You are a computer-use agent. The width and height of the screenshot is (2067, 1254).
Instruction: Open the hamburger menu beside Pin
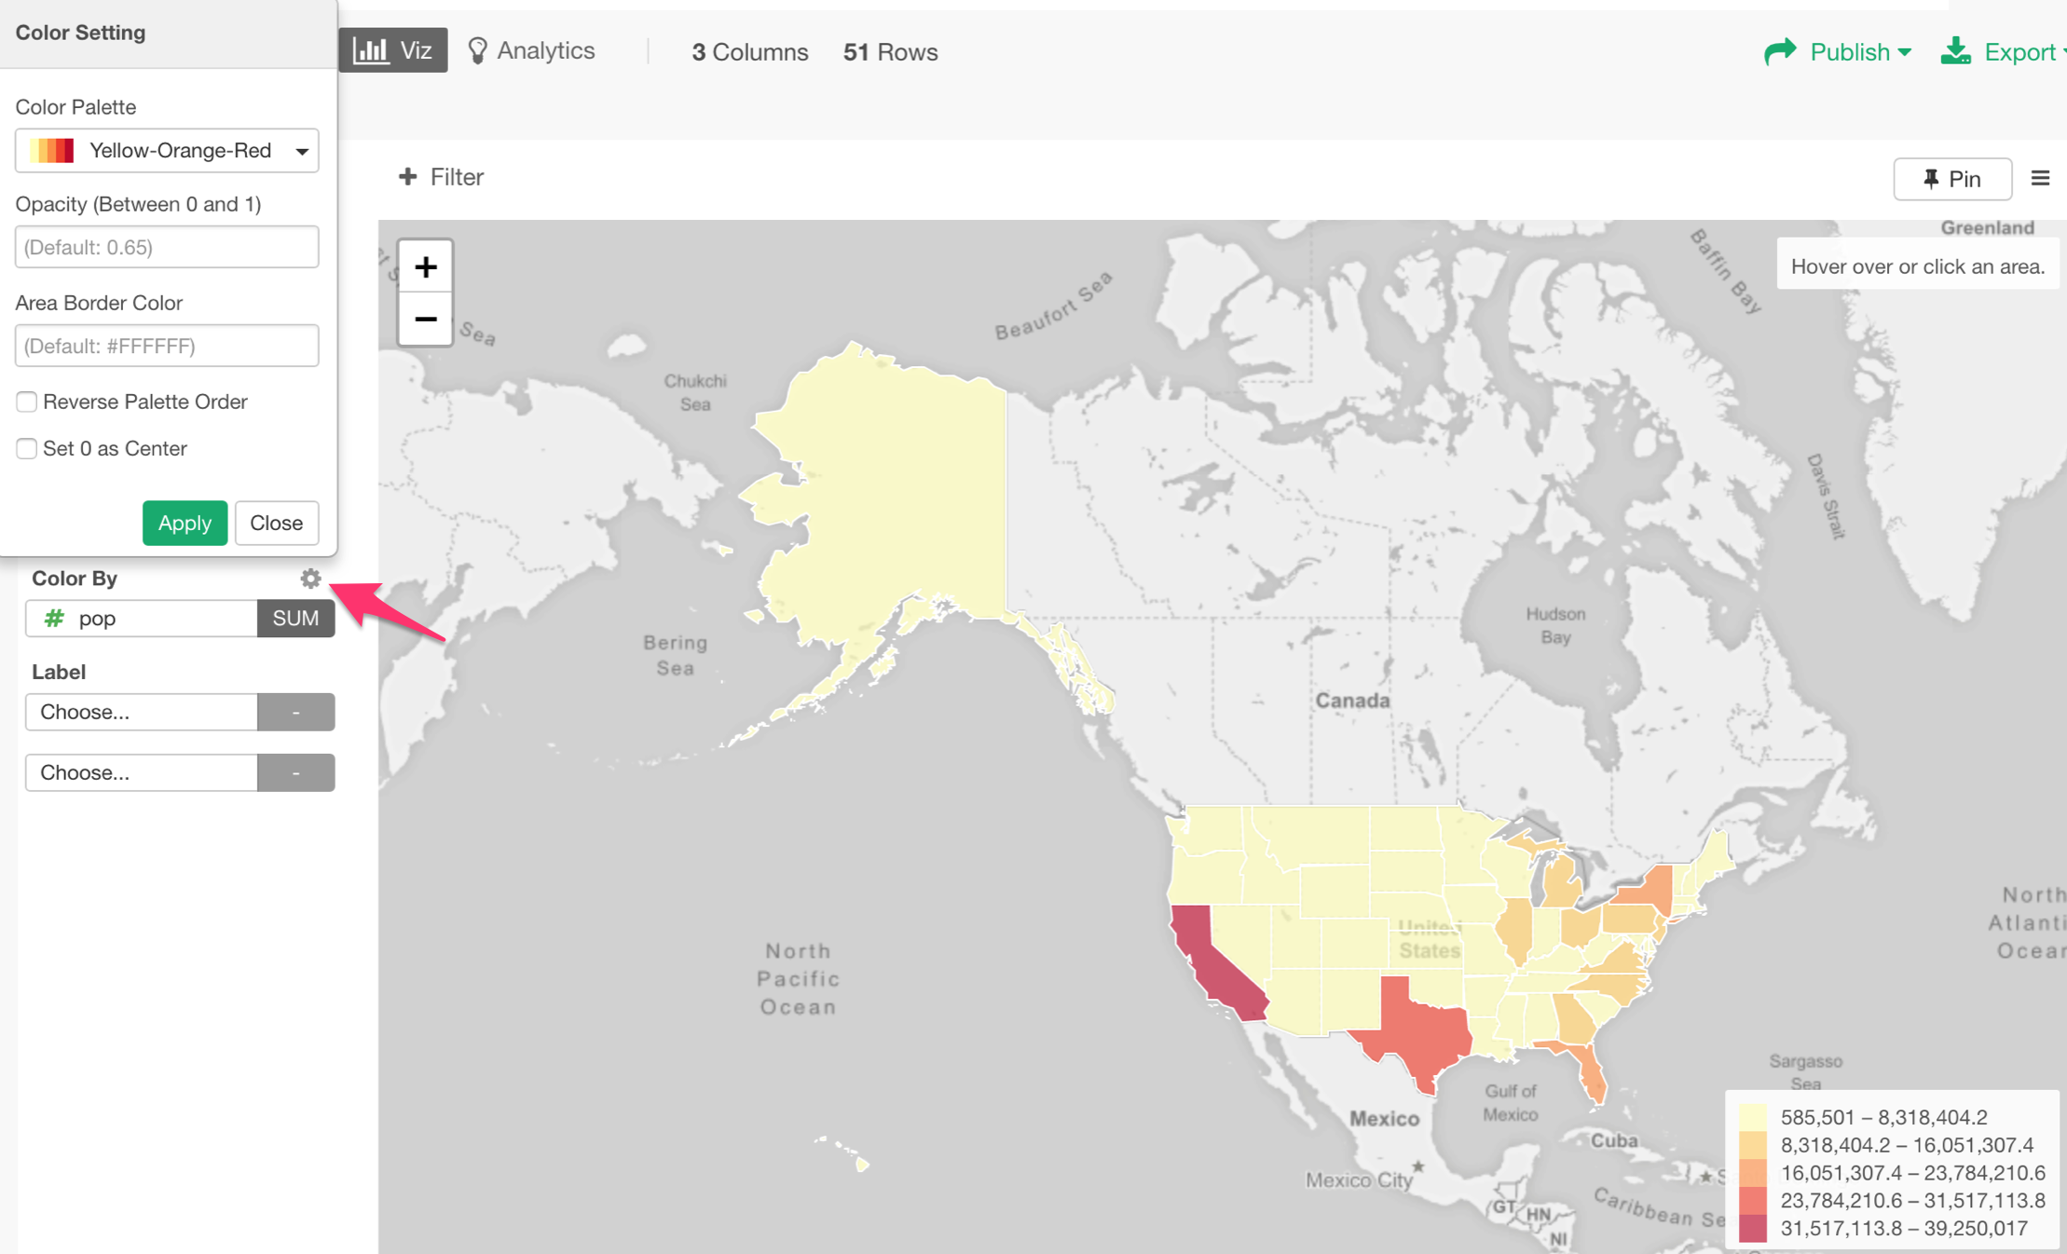pos(2041,178)
